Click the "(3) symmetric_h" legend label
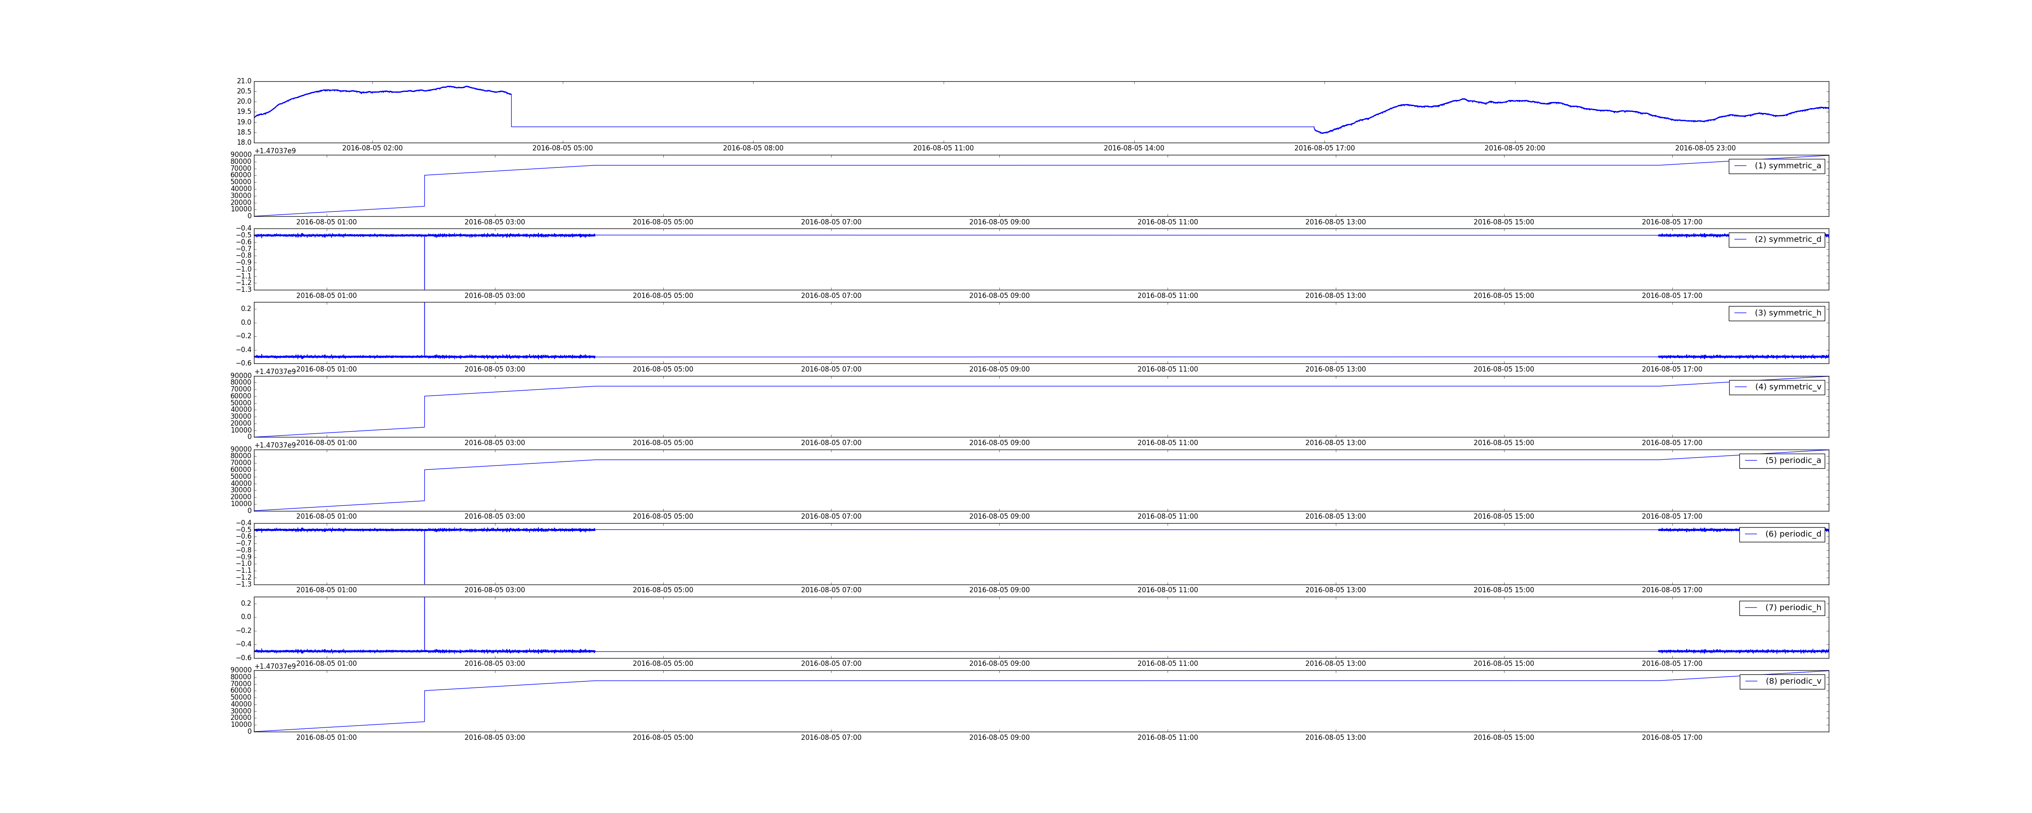 pos(1787,313)
